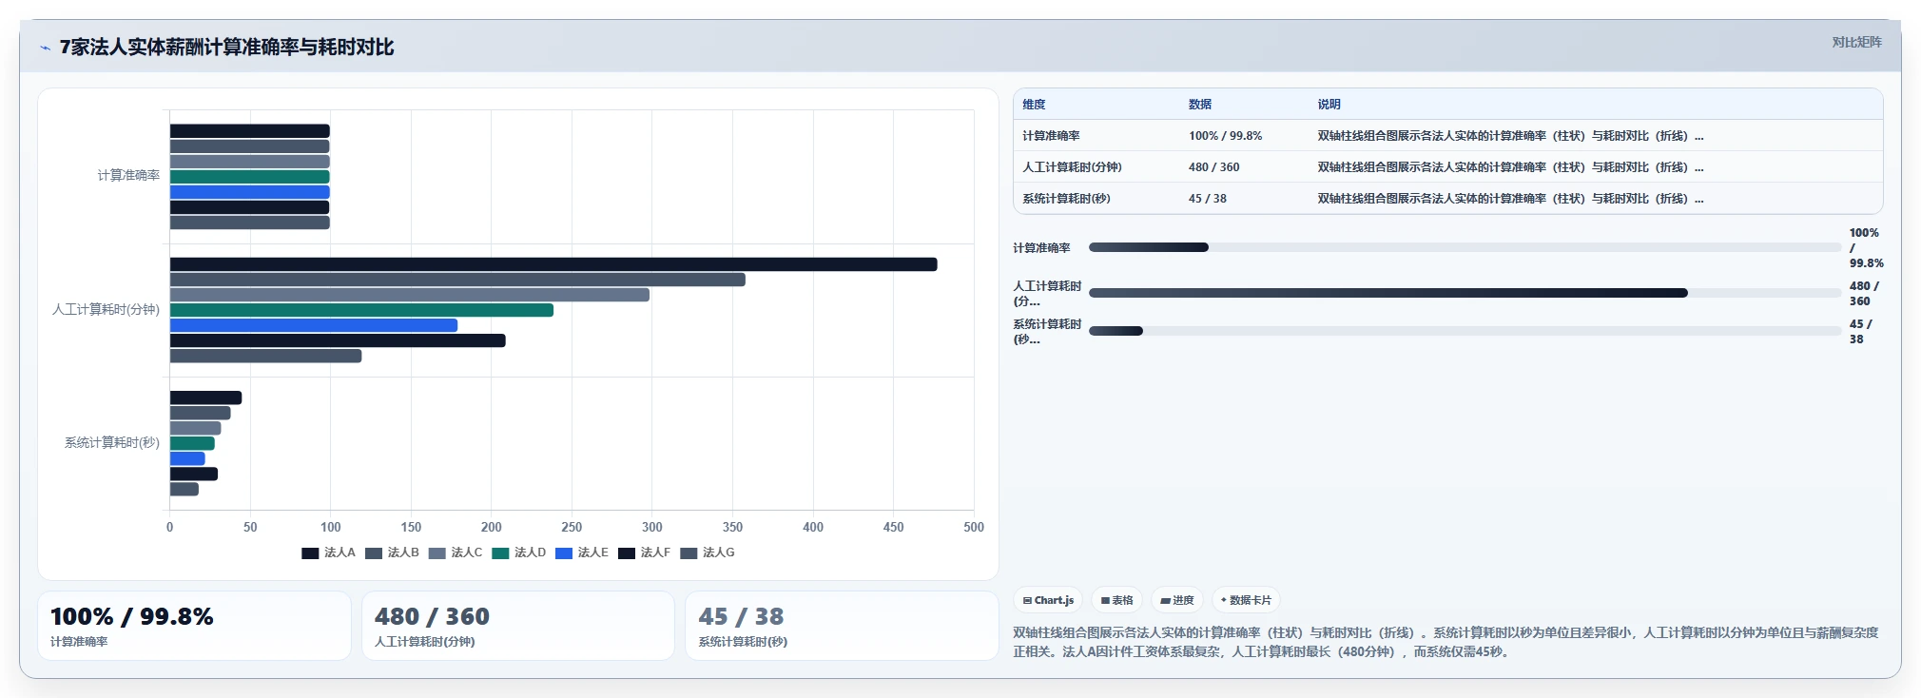1921x698 pixels.
Task: Select the 表格 tag chip
Action: click(1117, 600)
